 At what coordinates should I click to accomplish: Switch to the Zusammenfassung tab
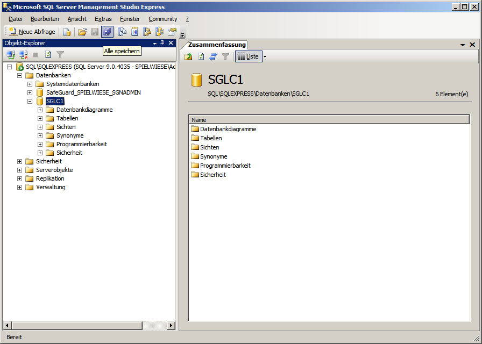point(217,45)
